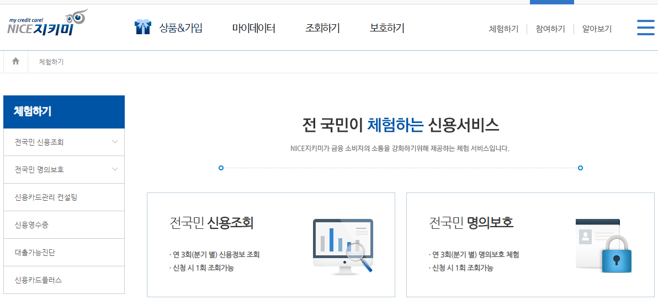Select 신용영수증 in sidebar
This screenshot has width=658, height=300.
coord(64,225)
